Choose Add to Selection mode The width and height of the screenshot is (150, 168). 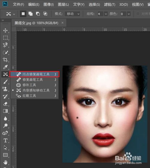(30, 14)
